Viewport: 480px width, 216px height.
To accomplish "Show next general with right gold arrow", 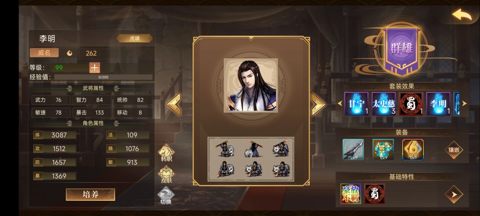I will coord(318,104).
